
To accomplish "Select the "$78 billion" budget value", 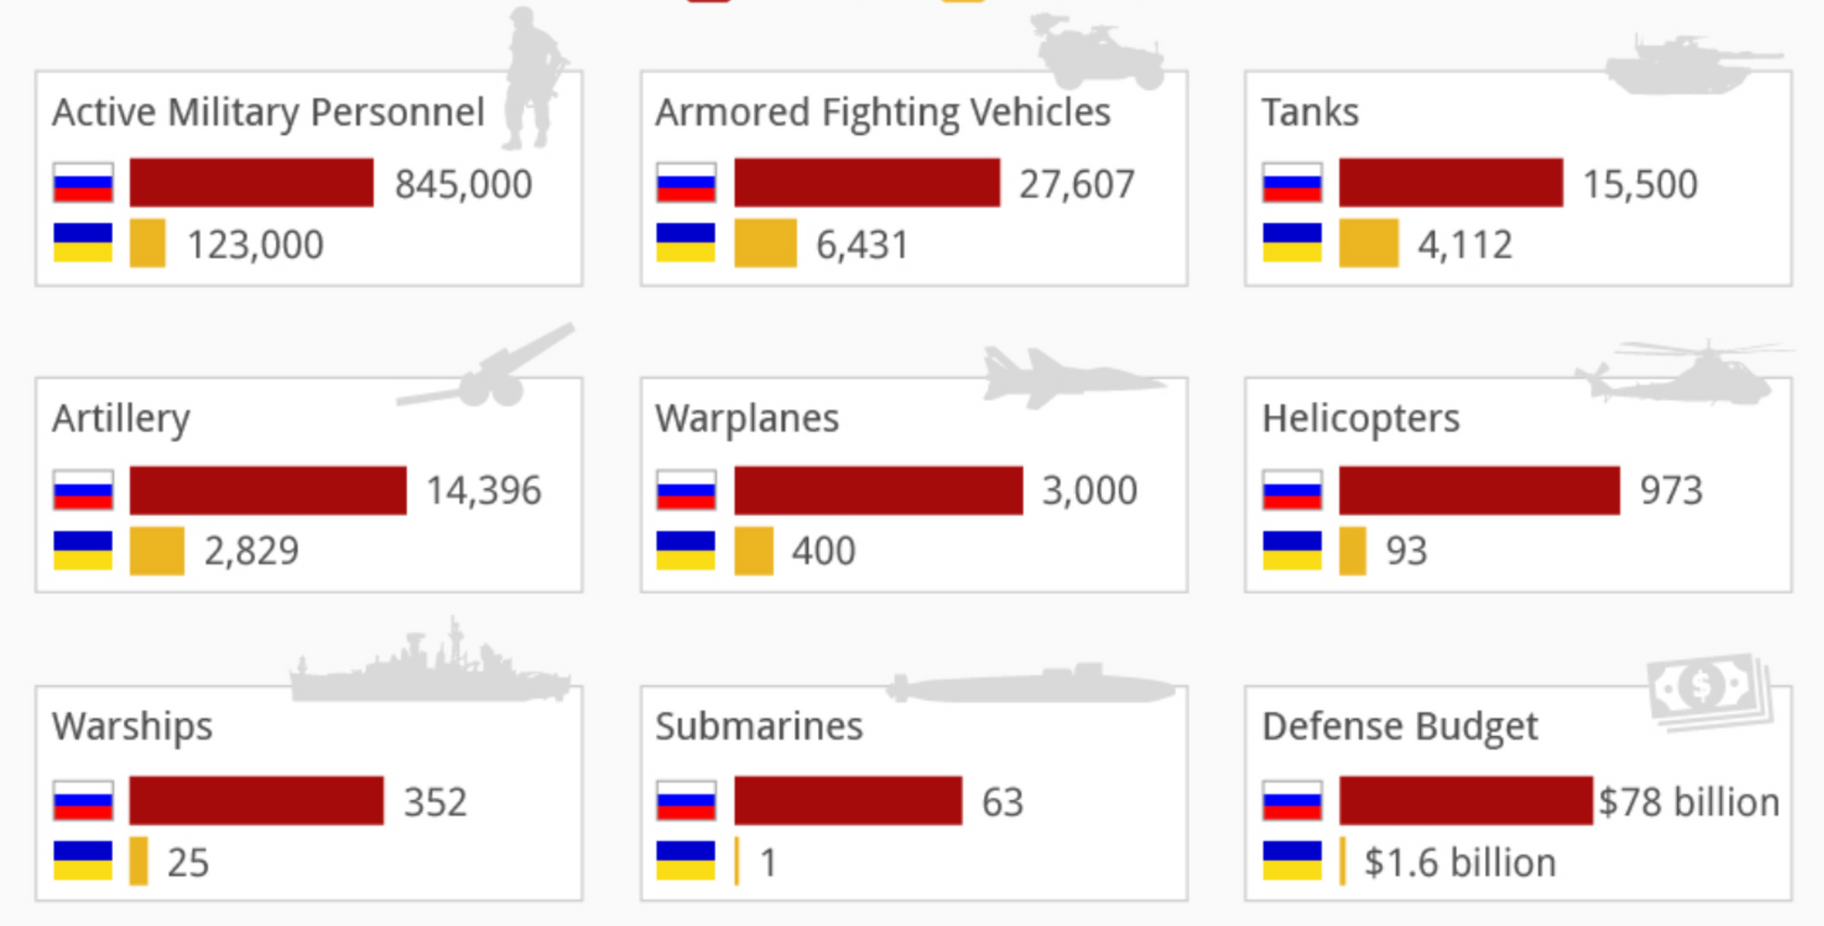I will click(x=1689, y=803).
